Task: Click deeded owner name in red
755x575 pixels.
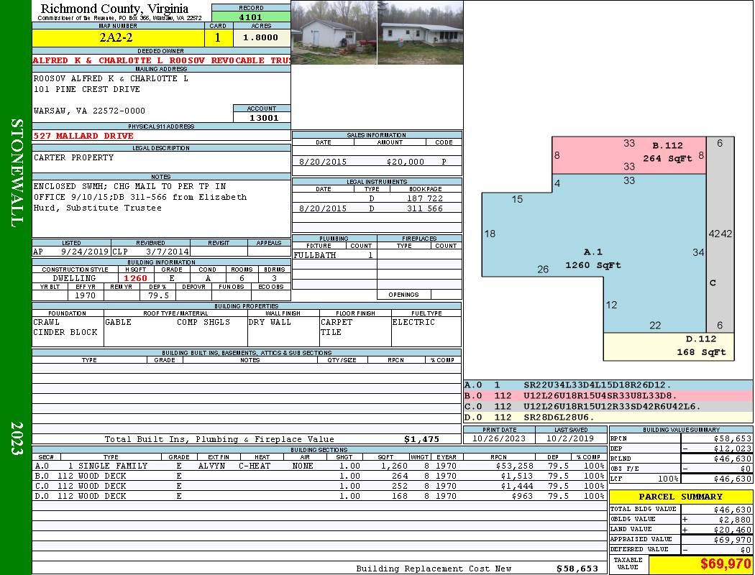Action: coord(161,60)
